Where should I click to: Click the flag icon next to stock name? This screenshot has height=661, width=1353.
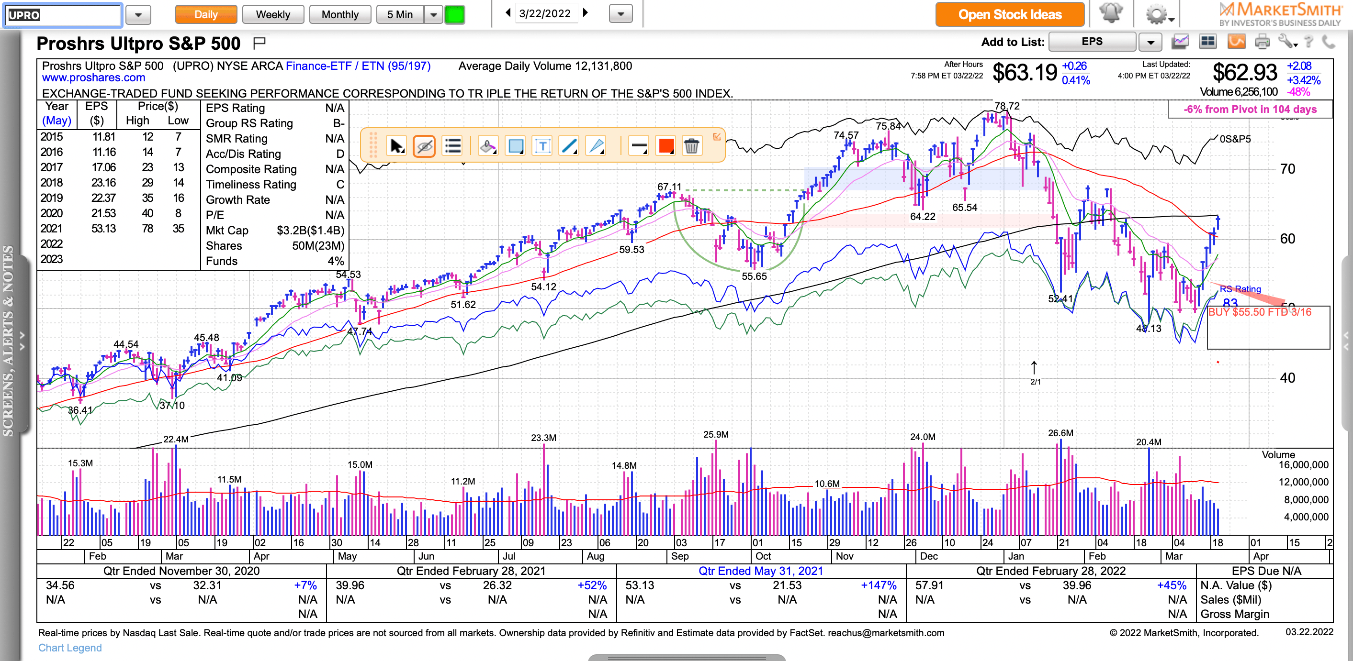point(259,43)
